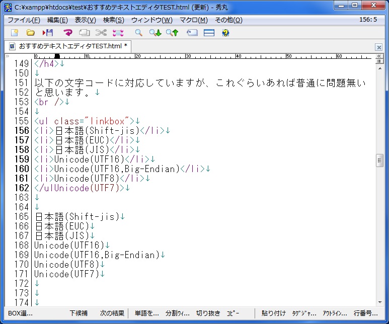389x324 pixels.
Task: Click the plain 日本語(JIS) text on line 167
Action: pos(62,235)
